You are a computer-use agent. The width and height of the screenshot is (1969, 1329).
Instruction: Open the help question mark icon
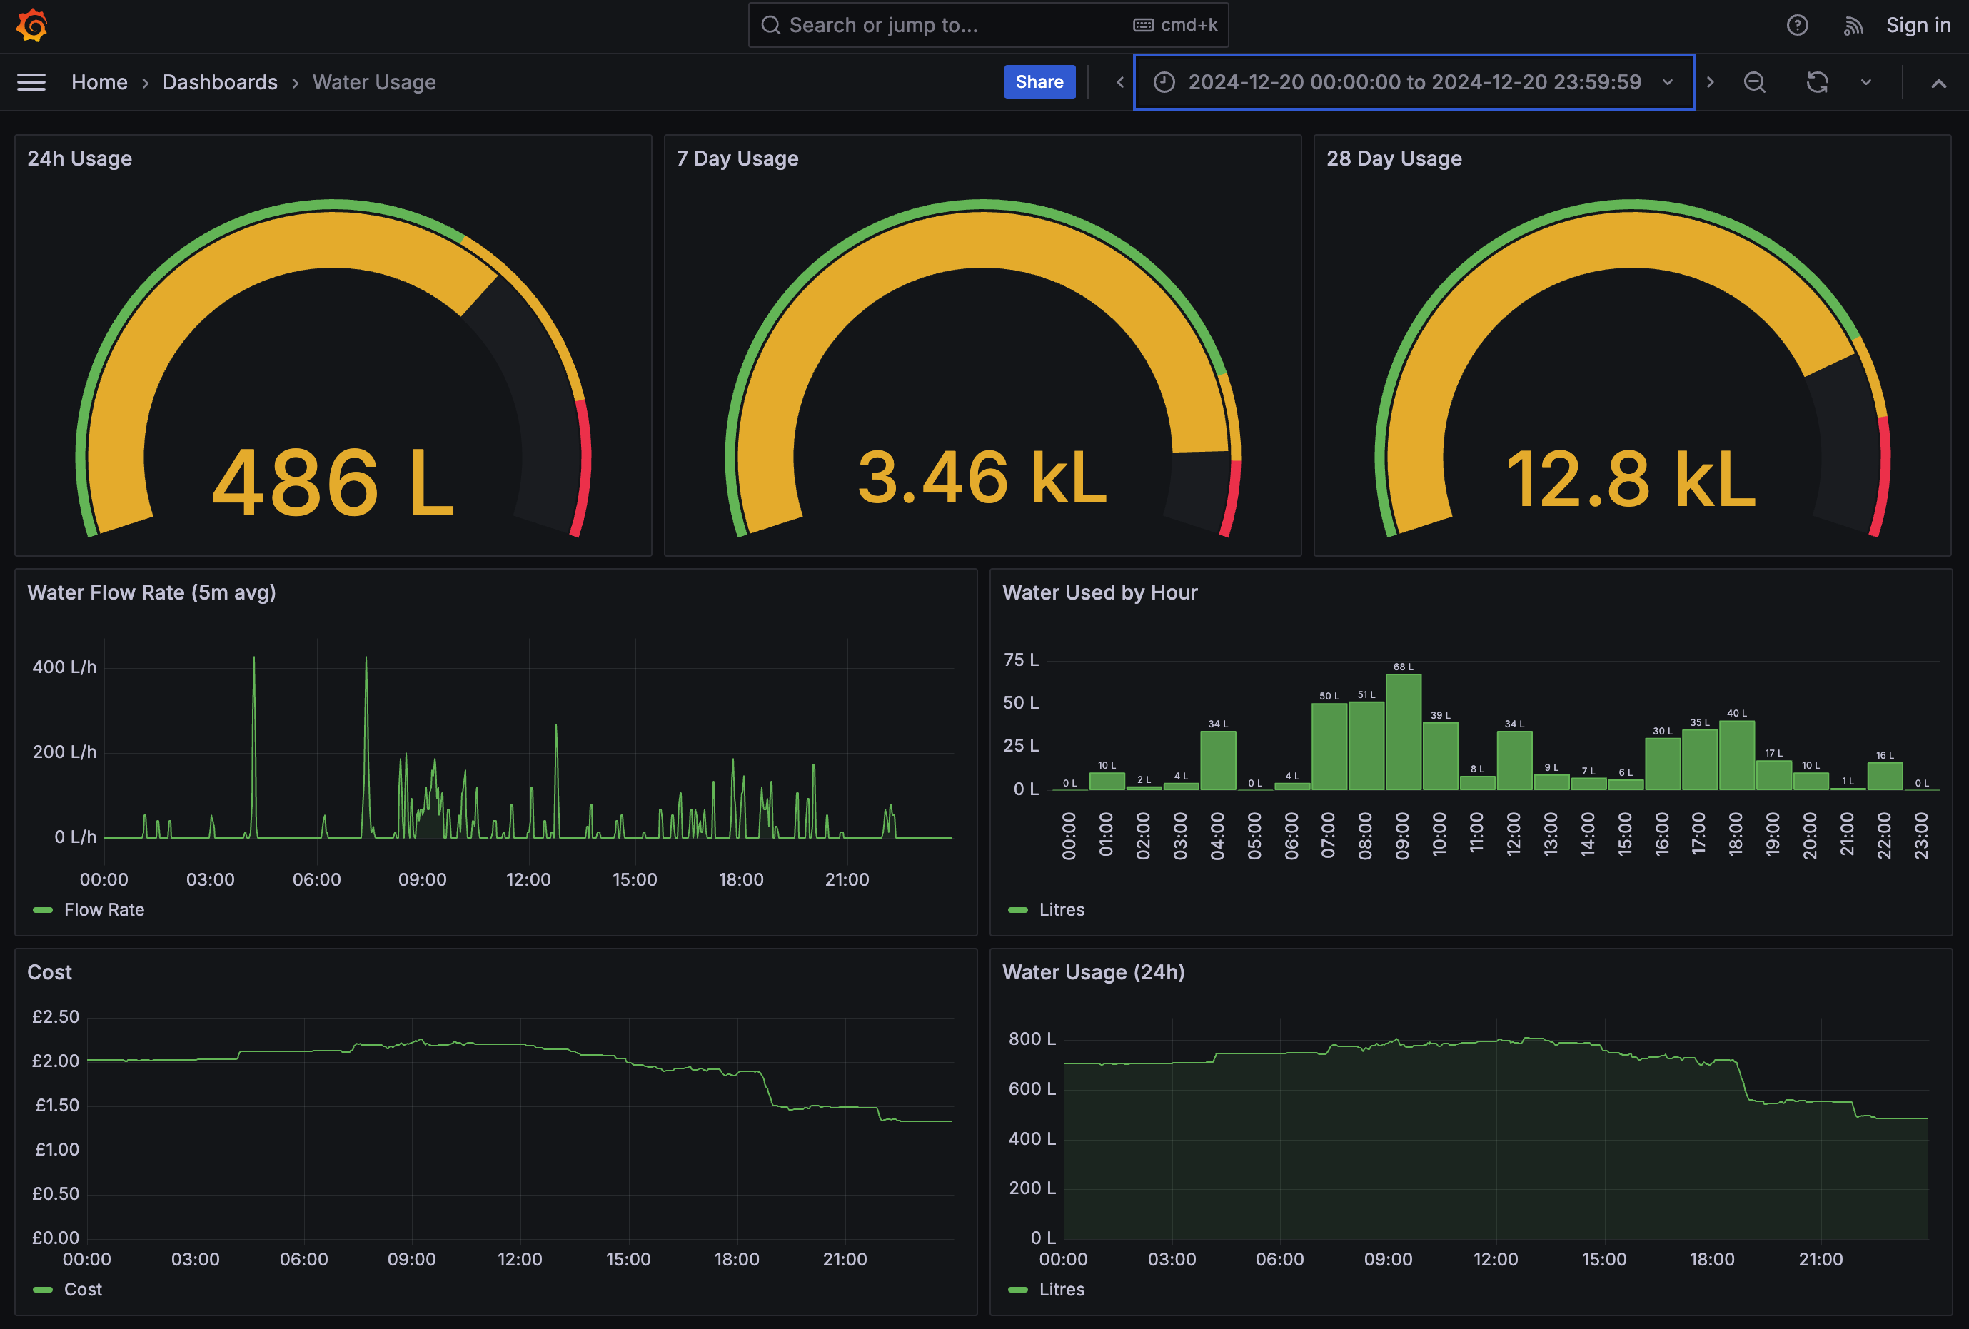tap(1797, 26)
